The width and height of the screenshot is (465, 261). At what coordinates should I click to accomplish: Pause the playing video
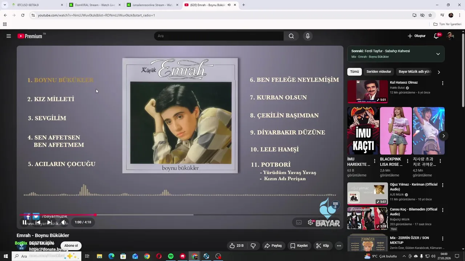pyautogui.click(x=24, y=222)
